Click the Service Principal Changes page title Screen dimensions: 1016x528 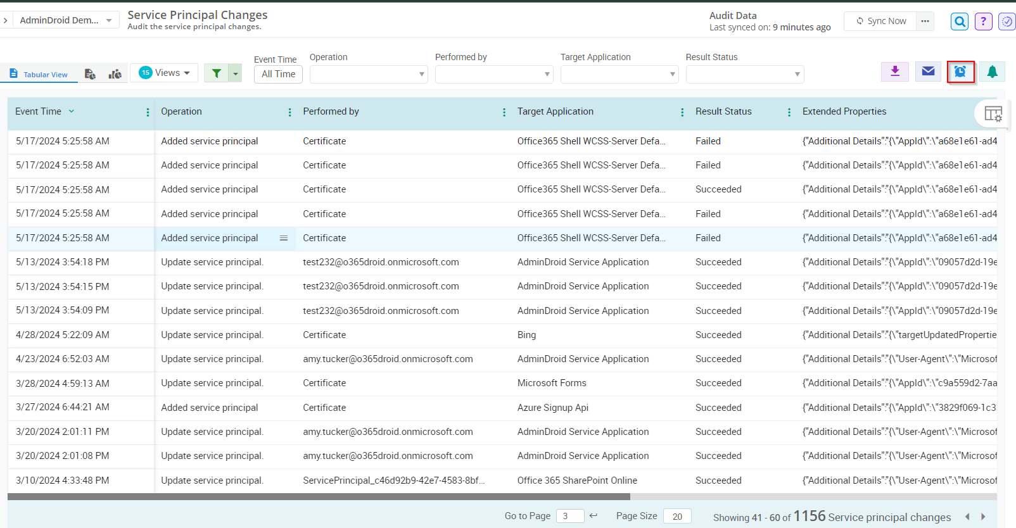click(x=198, y=15)
